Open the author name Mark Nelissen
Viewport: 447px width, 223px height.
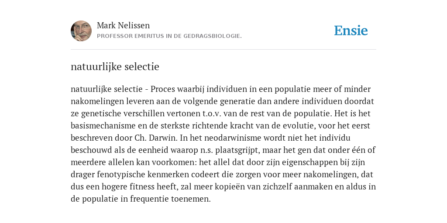pos(123,25)
